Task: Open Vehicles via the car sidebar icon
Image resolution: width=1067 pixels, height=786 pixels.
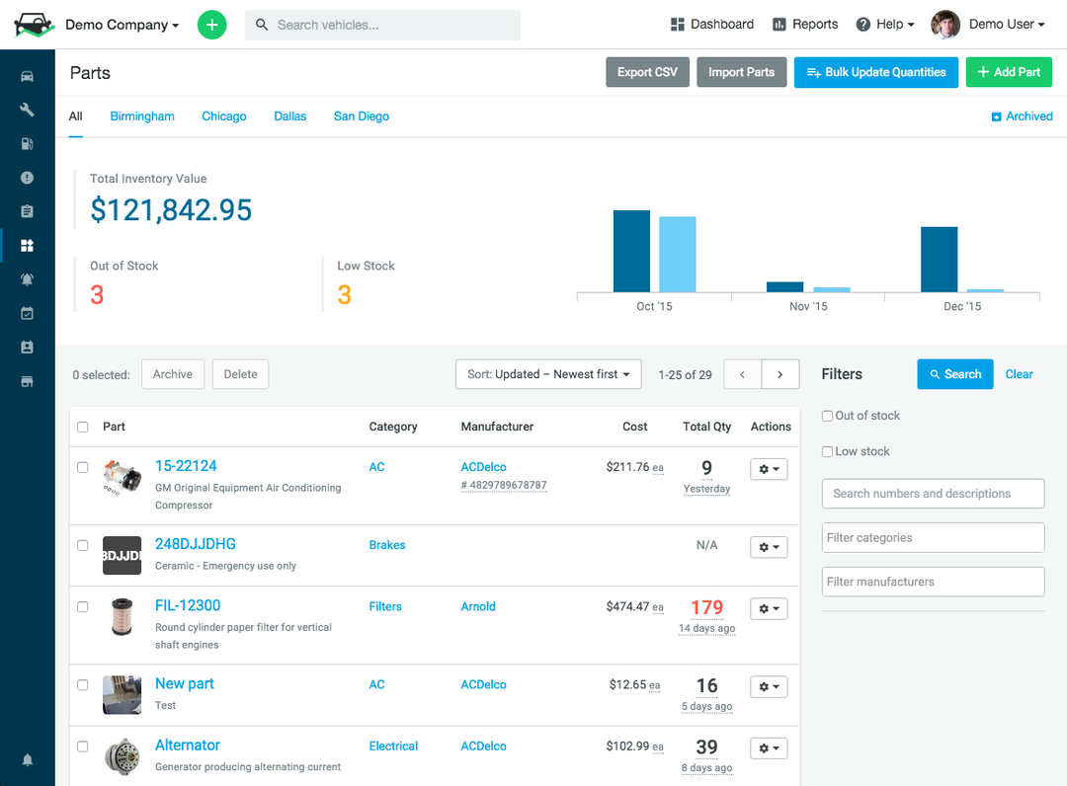Action: point(28,76)
